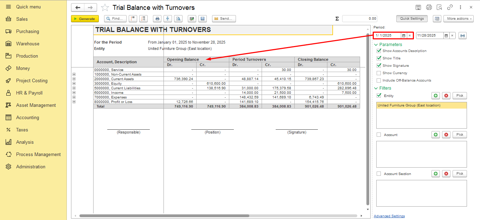Collapse all groups in report toolbar
This screenshot has width=480, height=220.
click(x=133, y=19)
